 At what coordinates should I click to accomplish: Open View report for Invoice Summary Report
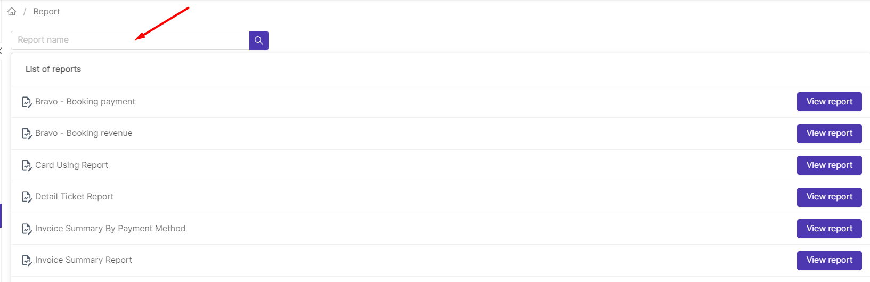click(x=829, y=260)
